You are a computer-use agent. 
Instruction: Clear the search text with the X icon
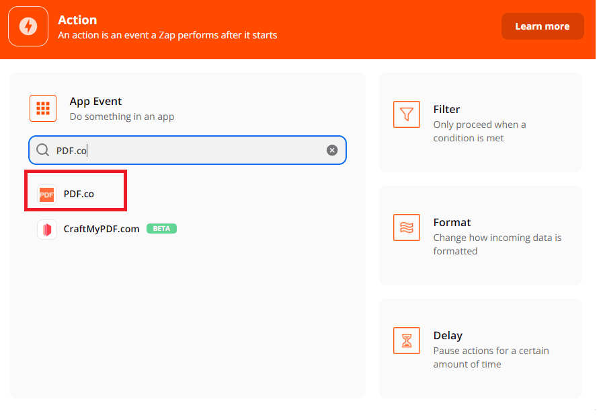click(x=332, y=150)
